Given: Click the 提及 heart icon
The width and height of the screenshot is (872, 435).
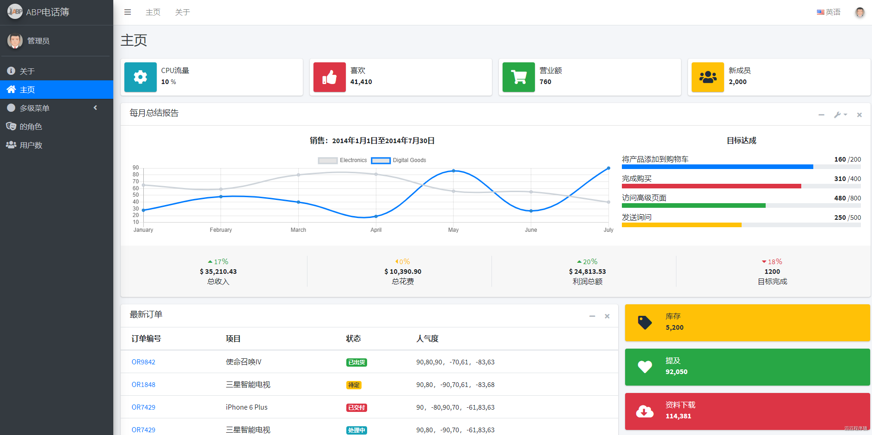Looking at the screenshot, I should pos(645,367).
